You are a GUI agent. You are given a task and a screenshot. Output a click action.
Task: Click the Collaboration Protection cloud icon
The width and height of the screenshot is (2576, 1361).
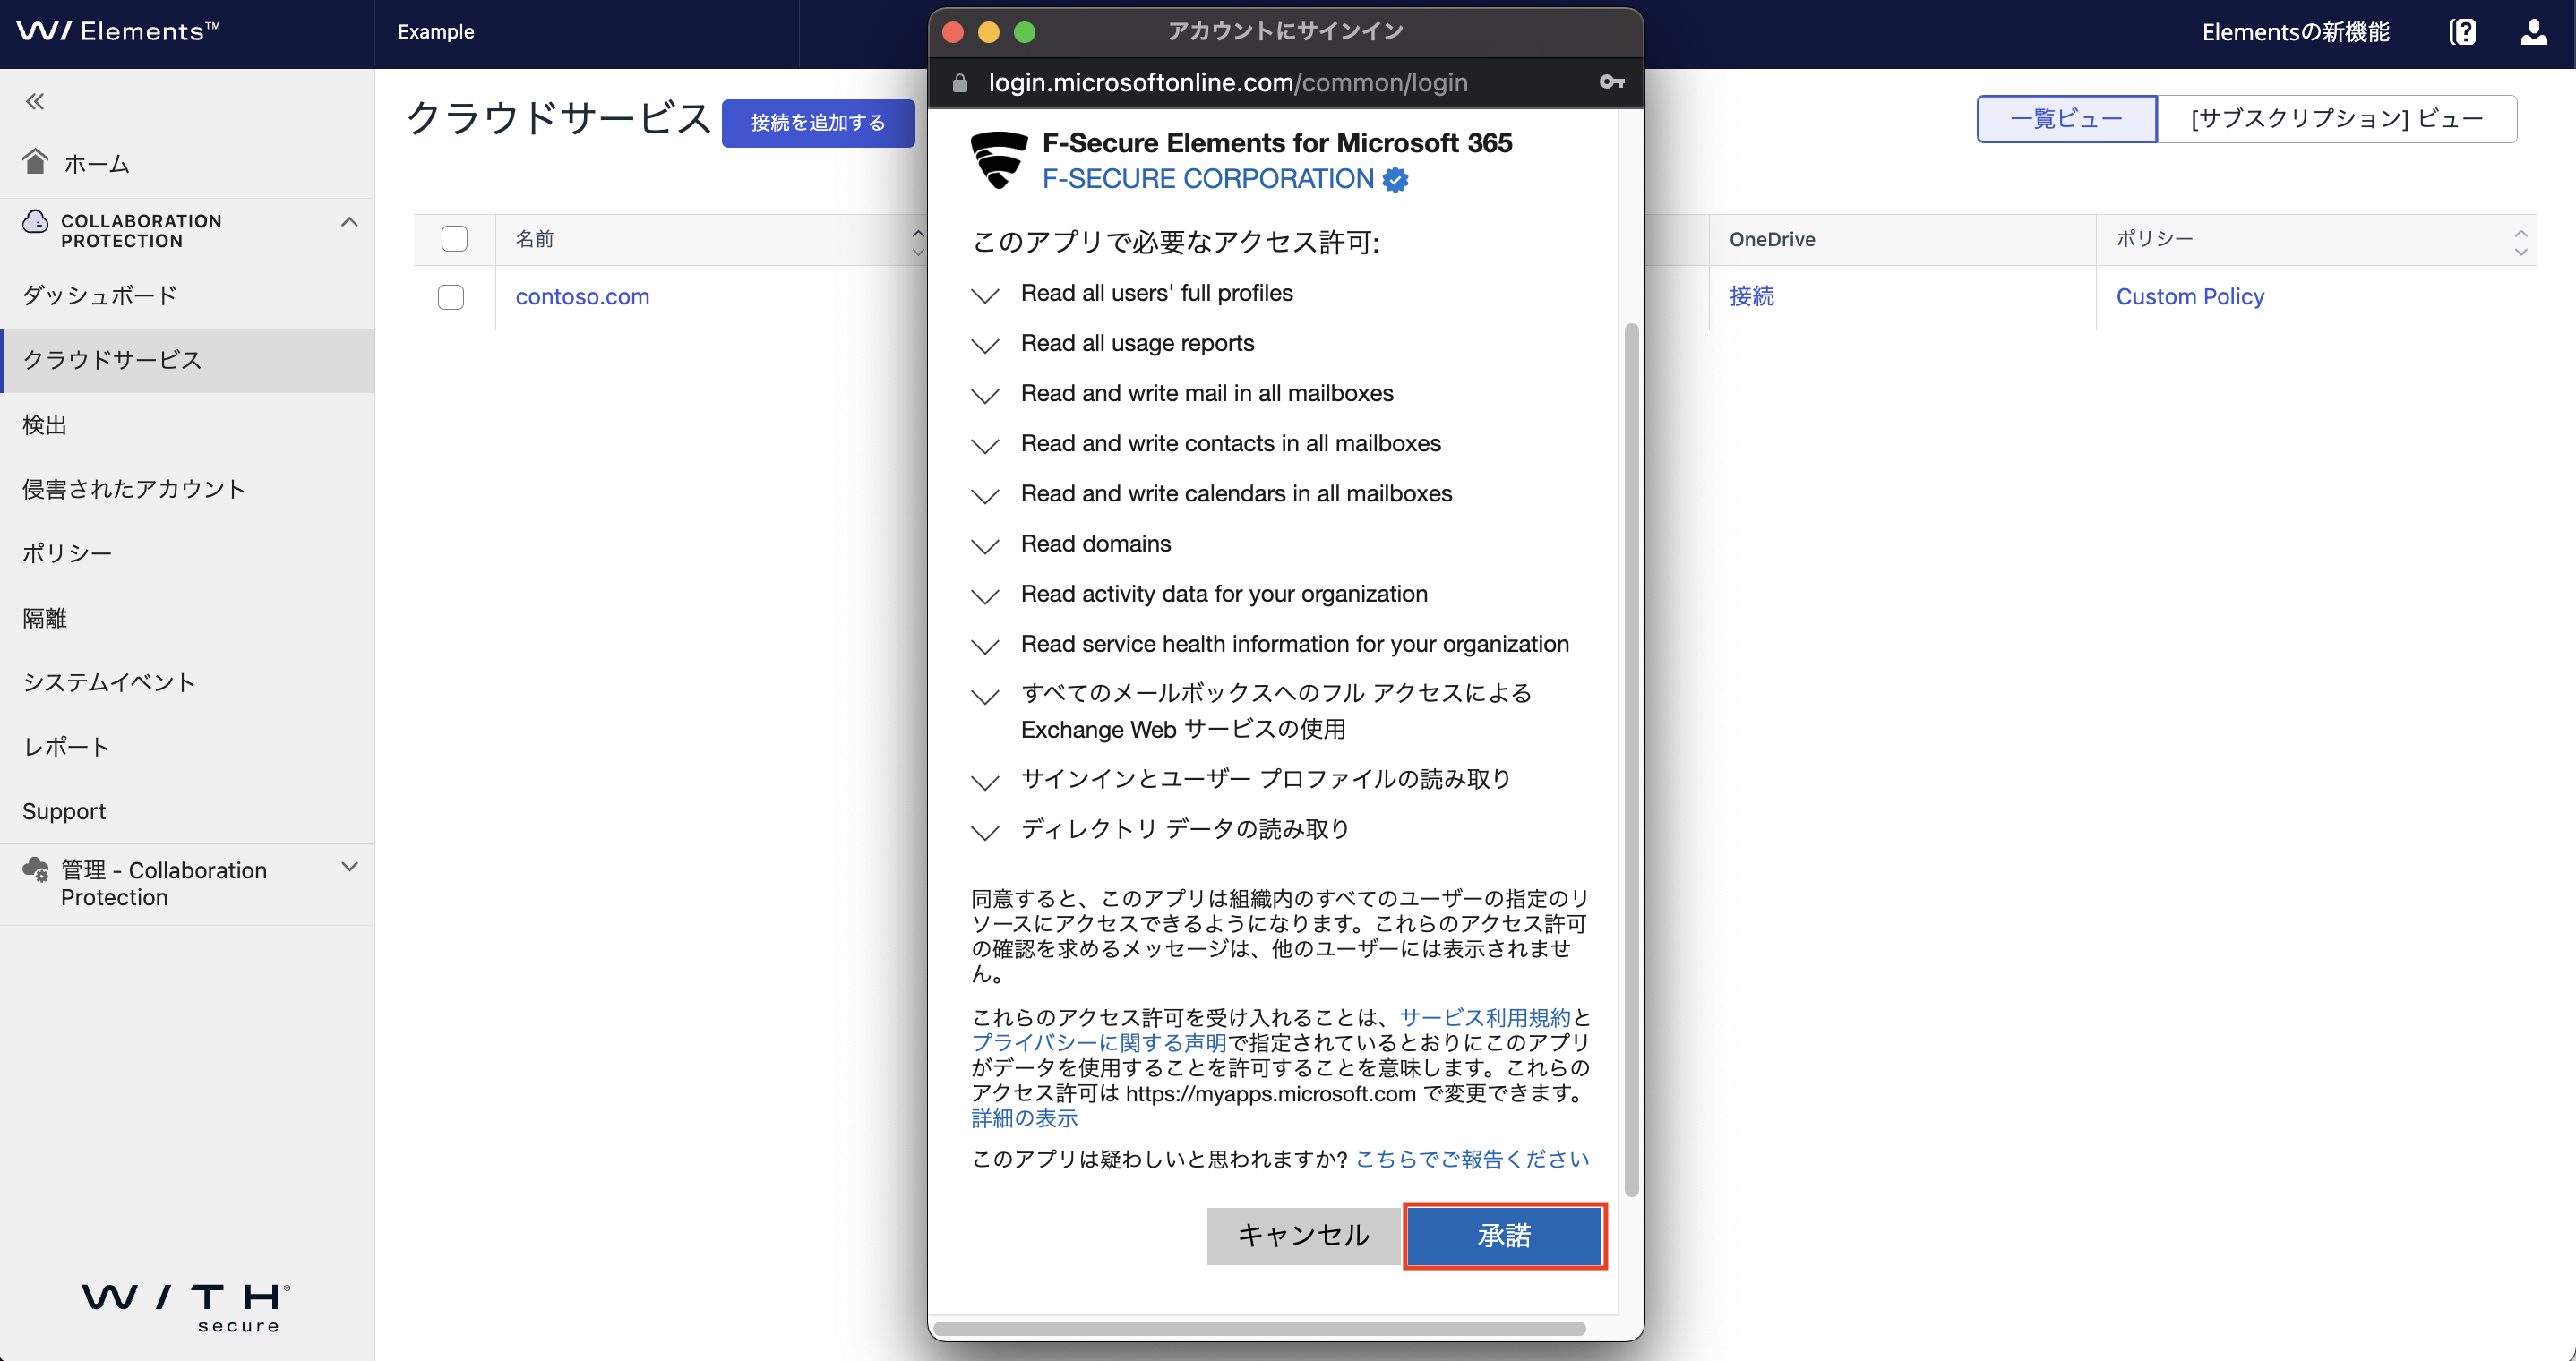point(36,222)
